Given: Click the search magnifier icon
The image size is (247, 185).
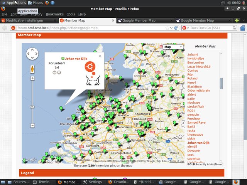Looking at the screenshot, I should click(x=234, y=28).
